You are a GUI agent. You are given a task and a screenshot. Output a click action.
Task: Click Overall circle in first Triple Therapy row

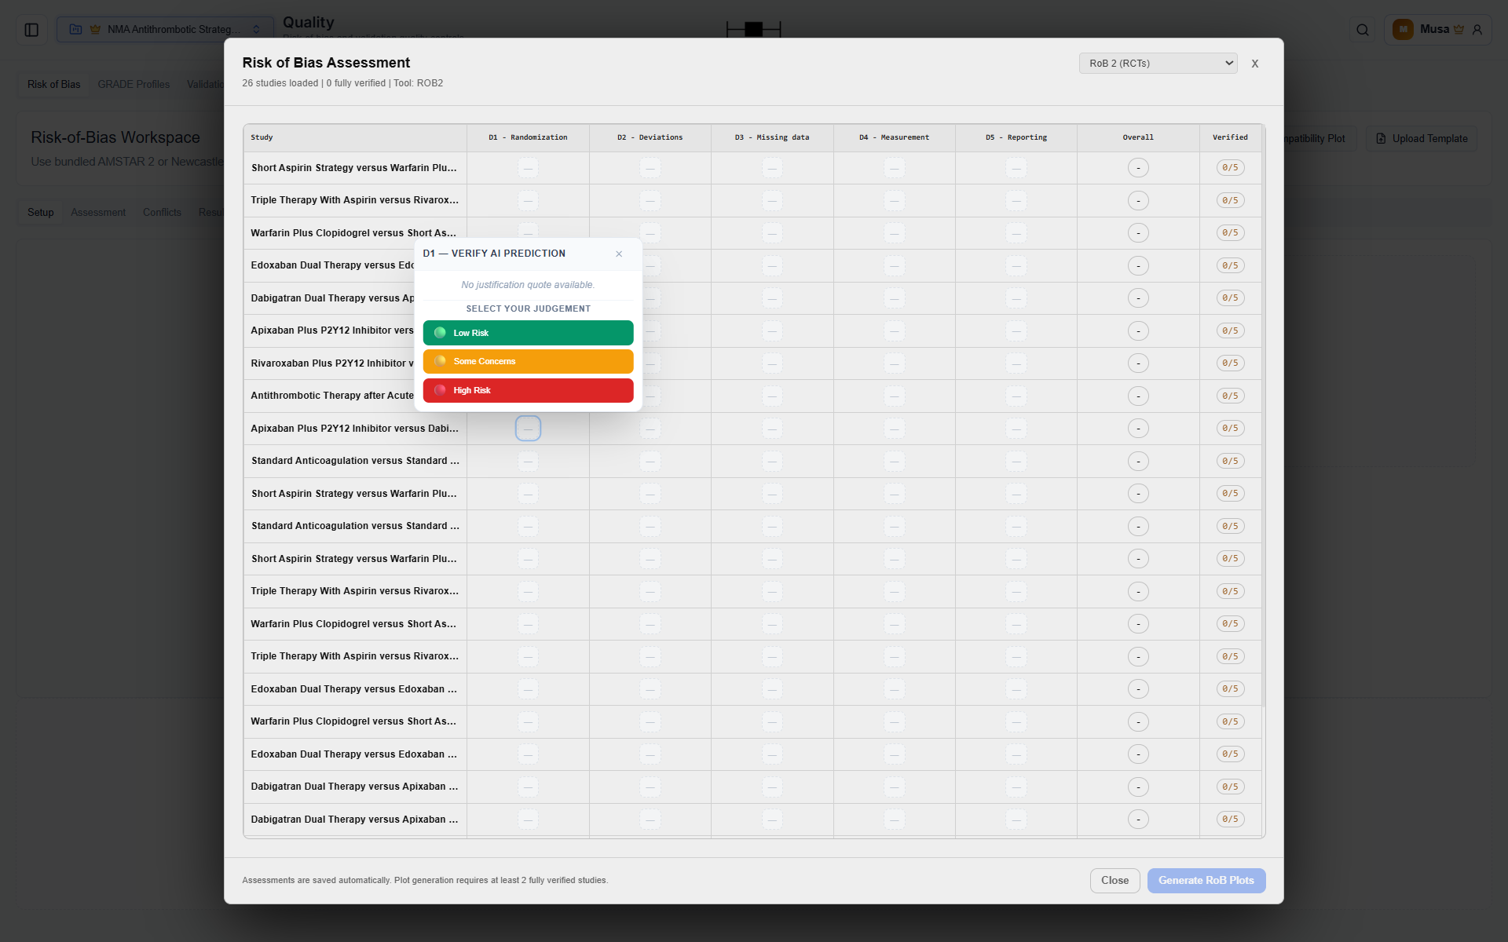(x=1138, y=201)
